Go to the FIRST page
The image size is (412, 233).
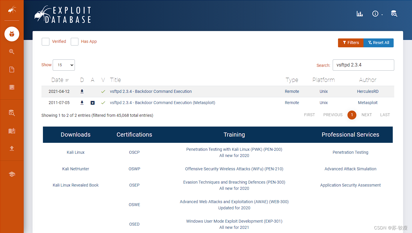tap(309, 115)
